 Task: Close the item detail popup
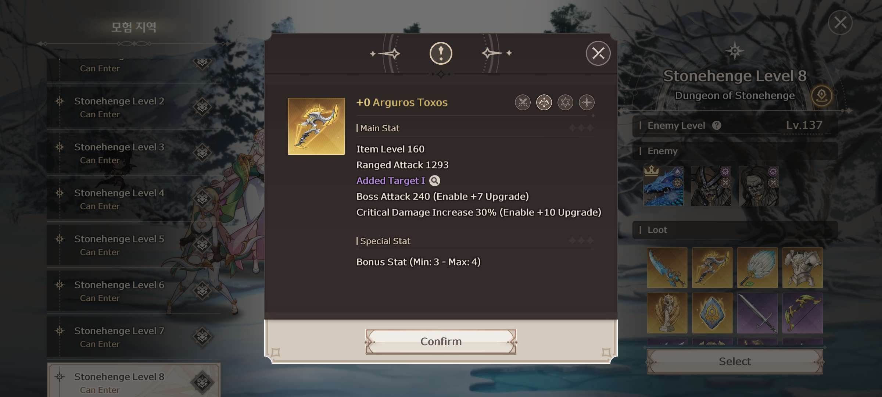pos(598,53)
